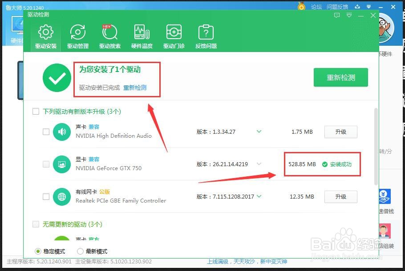Click 兼容 tag next to 显卡

pyautogui.click(x=94, y=159)
